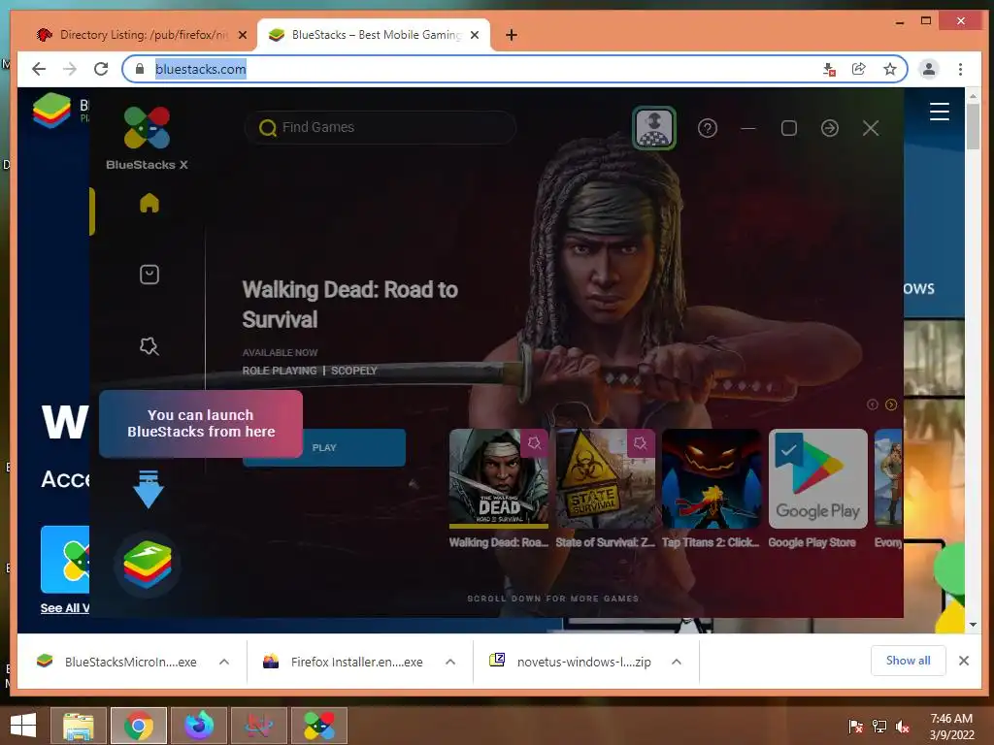
Task: Reload the page in Chrome
Action: click(x=101, y=69)
